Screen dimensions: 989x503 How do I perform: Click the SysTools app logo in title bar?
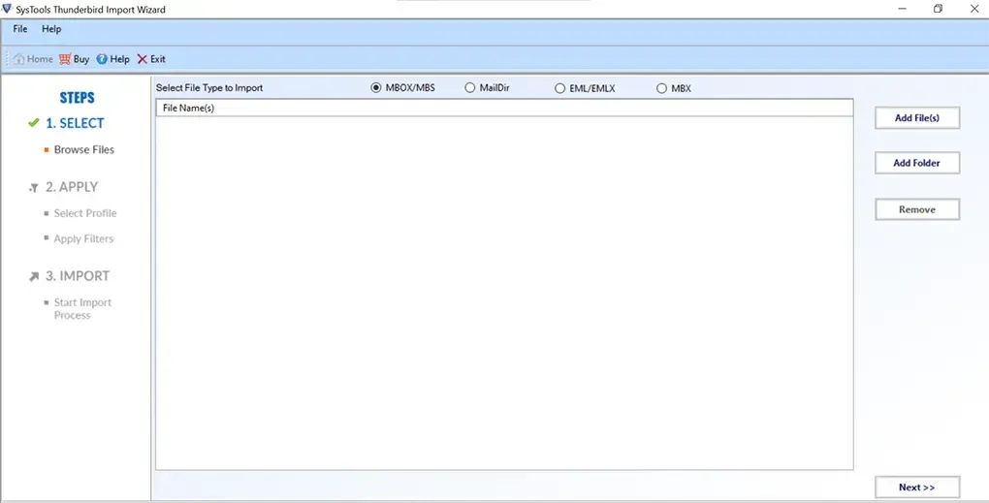(x=7, y=9)
